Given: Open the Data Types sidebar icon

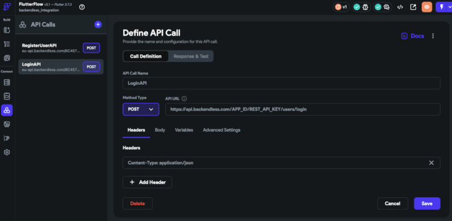Looking at the screenshot, I should (7, 96).
